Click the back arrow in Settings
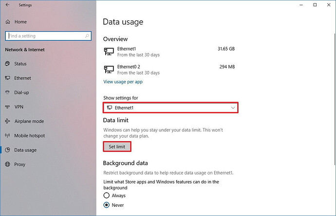The height and width of the screenshot is (216, 336). 7,5
